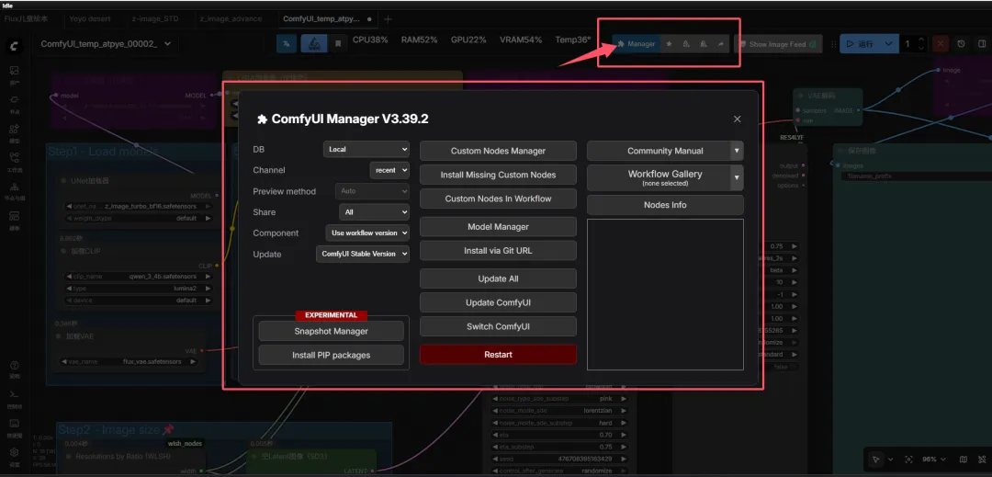Click the share arrow icon beside Manager
The height and width of the screenshot is (477, 992).
(721, 44)
